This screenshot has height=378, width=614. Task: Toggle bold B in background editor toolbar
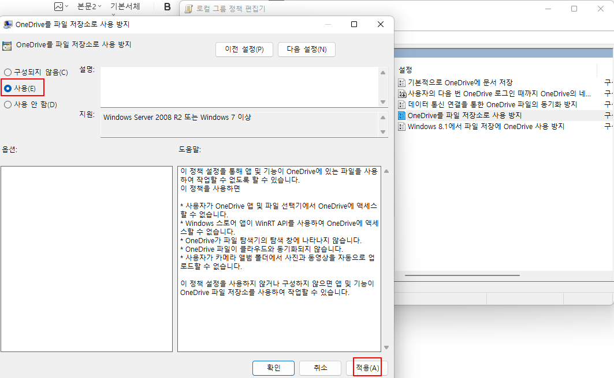(167, 7)
